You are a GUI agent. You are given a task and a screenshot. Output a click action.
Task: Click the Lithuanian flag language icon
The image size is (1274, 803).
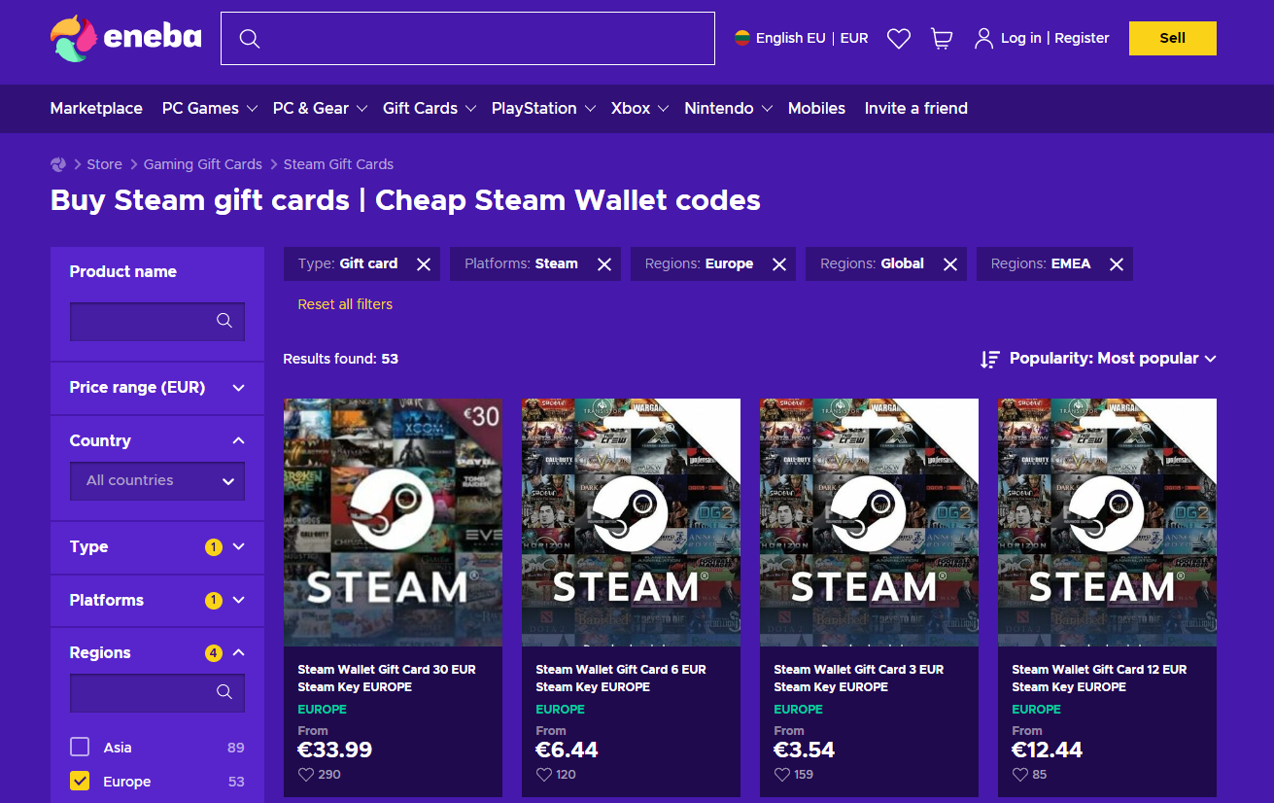(x=742, y=38)
